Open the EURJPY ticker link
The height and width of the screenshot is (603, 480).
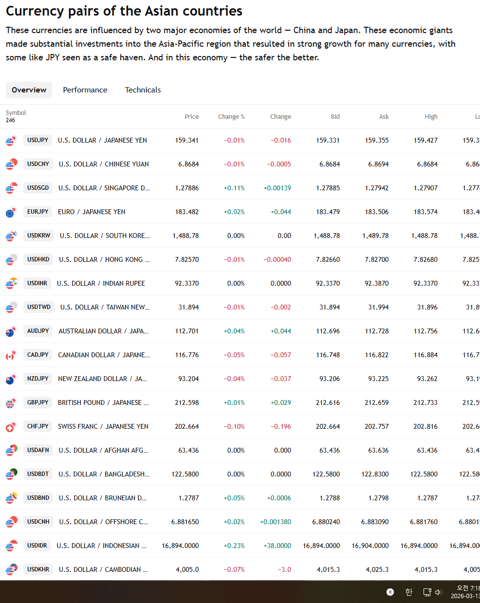[38, 212]
